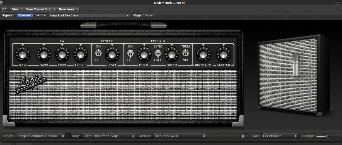Click the Reverb Level knob
This screenshot has width=342, height=145.
[x=111, y=54]
